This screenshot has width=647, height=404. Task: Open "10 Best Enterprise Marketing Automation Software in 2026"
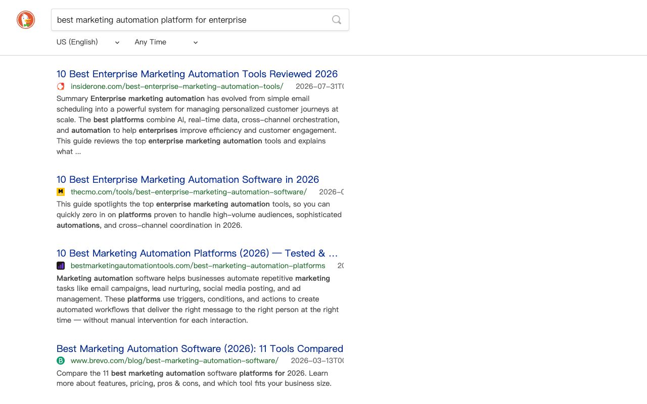click(x=188, y=180)
